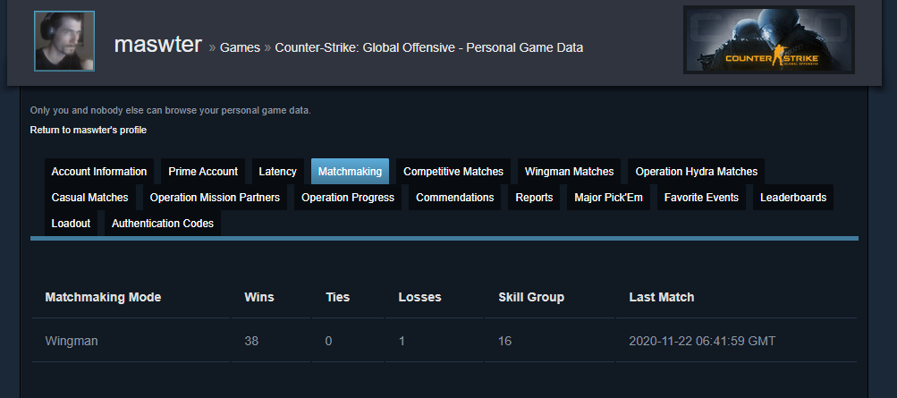Image resolution: width=897 pixels, height=398 pixels.
Task: Click the Ties column header
Action: [337, 297]
